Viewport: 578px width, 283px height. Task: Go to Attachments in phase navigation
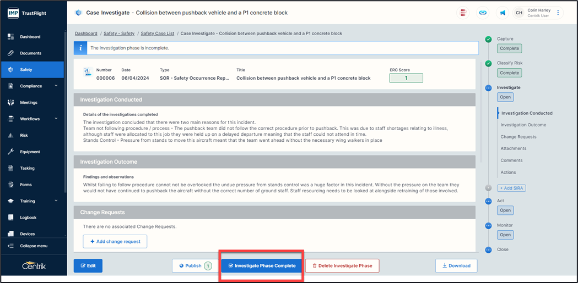(513, 148)
